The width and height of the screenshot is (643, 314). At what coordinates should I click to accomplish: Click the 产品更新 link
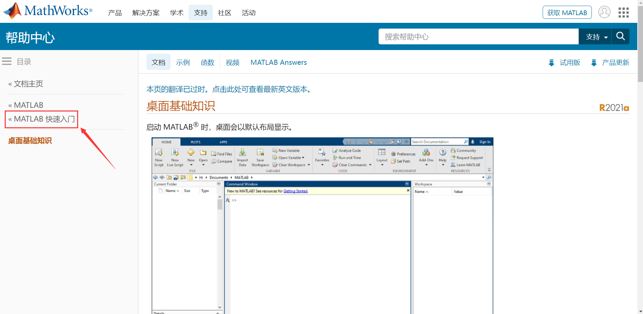(616, 62)
